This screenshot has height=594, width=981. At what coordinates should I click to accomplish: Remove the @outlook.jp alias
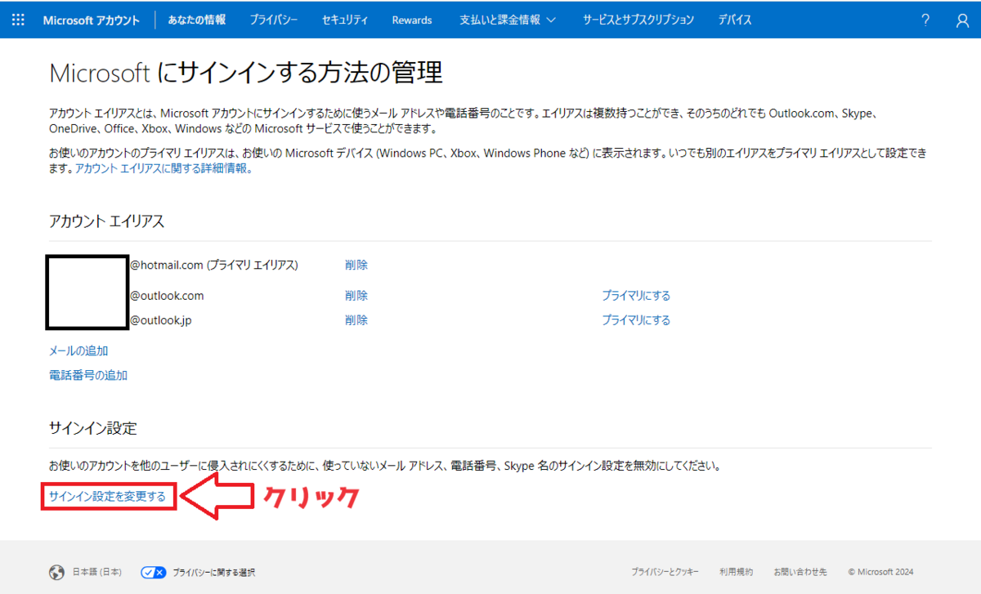[x=356, y=319]
